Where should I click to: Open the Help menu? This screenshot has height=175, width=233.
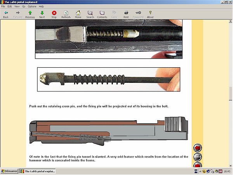click(x=41, y=6)
